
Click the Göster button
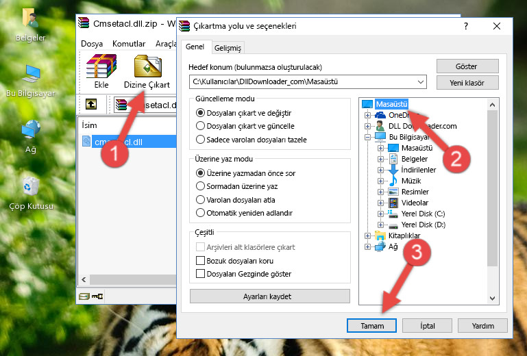click(467, 66)
